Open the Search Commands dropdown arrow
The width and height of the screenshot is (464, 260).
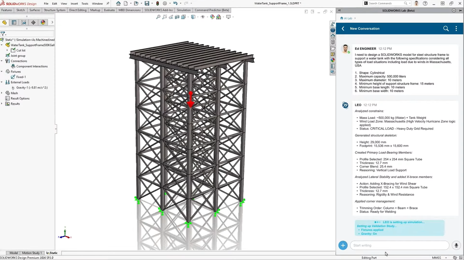point(409,3)
